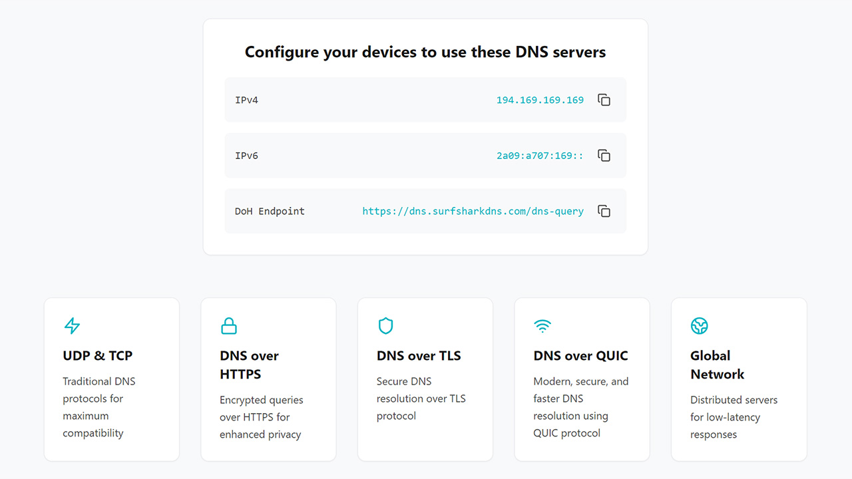
Task: Click the DNS over HTTPS card heading
Action: point(249,365)
